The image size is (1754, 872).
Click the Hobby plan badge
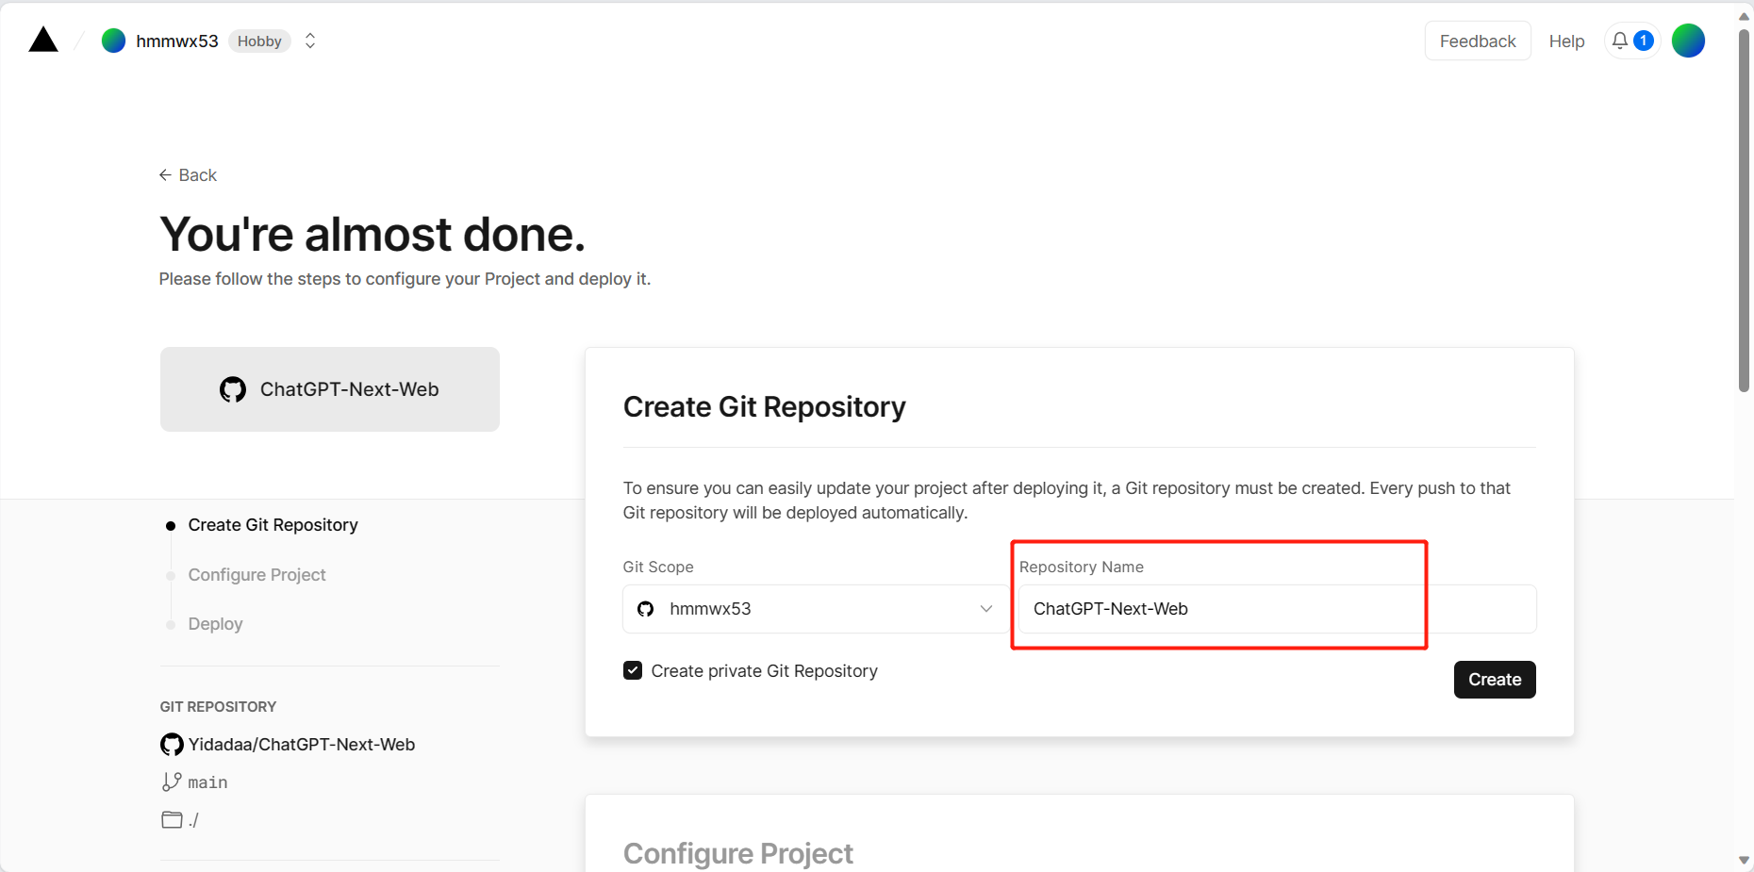pos(259,41)
